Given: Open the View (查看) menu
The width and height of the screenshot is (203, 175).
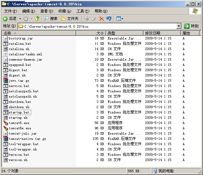Looking at the screenshot, I should click(x=46, y=11).
